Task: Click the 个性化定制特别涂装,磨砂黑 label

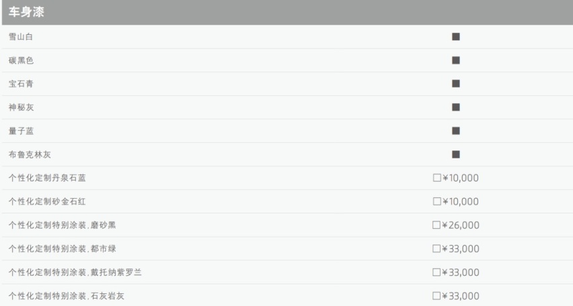Action: [62, 225]
